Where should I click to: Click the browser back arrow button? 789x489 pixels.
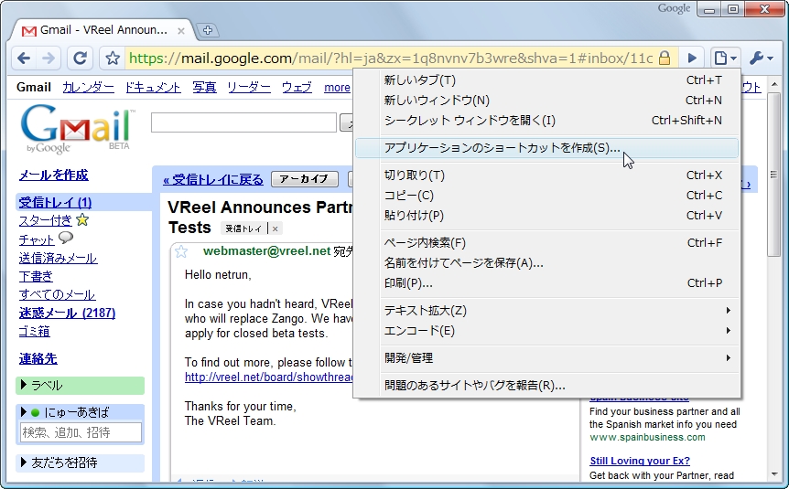24,58
